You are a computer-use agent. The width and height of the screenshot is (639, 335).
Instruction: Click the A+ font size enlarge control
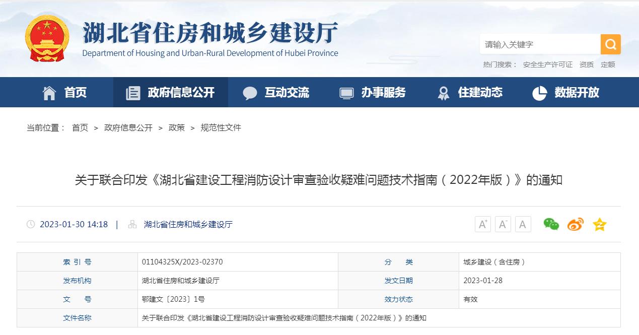[x=482, y=224]
